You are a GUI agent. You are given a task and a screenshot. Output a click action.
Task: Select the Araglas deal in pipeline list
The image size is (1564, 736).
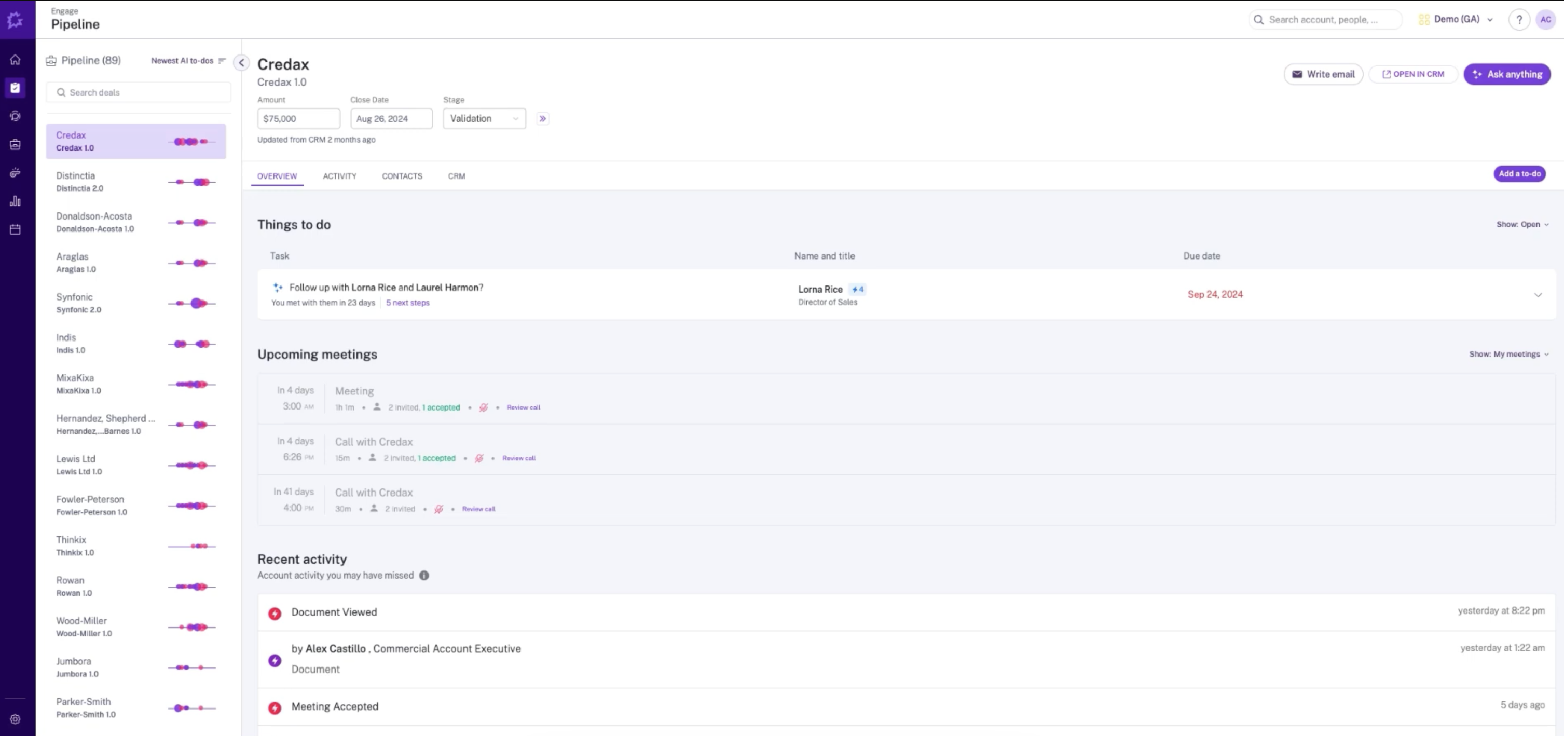(x=136, y=263)
